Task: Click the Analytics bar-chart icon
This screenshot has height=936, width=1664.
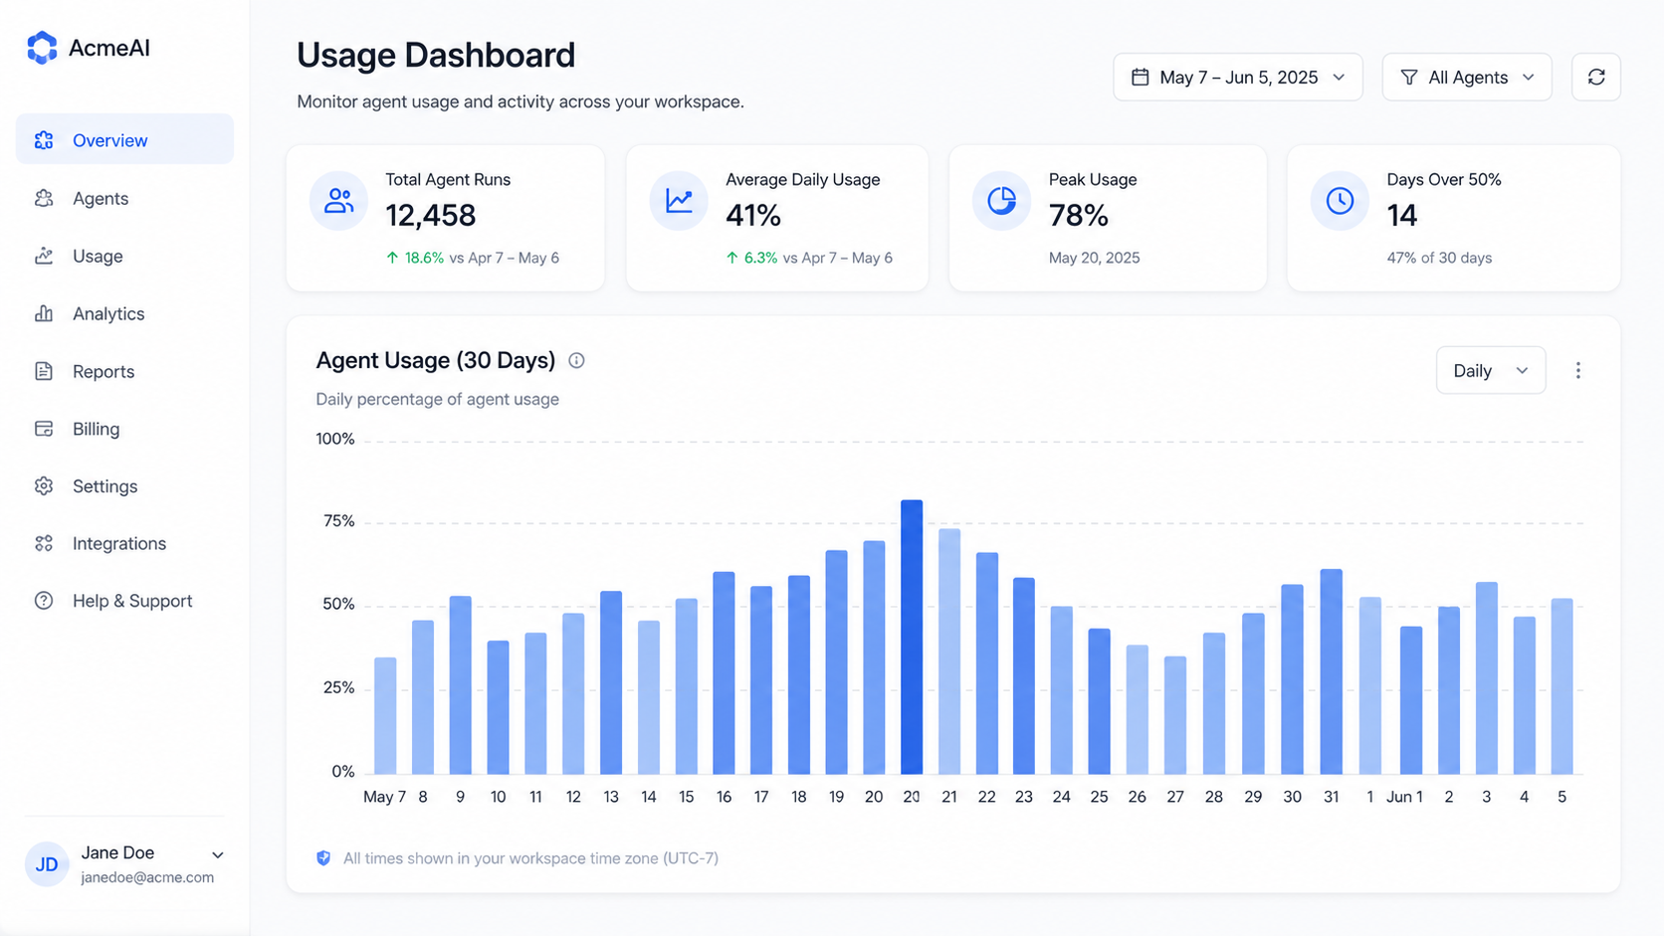Action: pos(44,313)
